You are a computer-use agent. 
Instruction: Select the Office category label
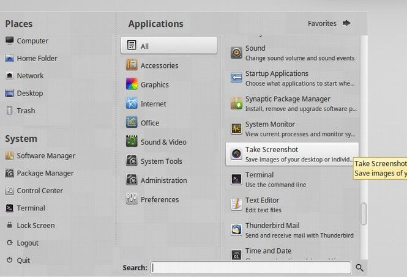click(x=150, y=123)
